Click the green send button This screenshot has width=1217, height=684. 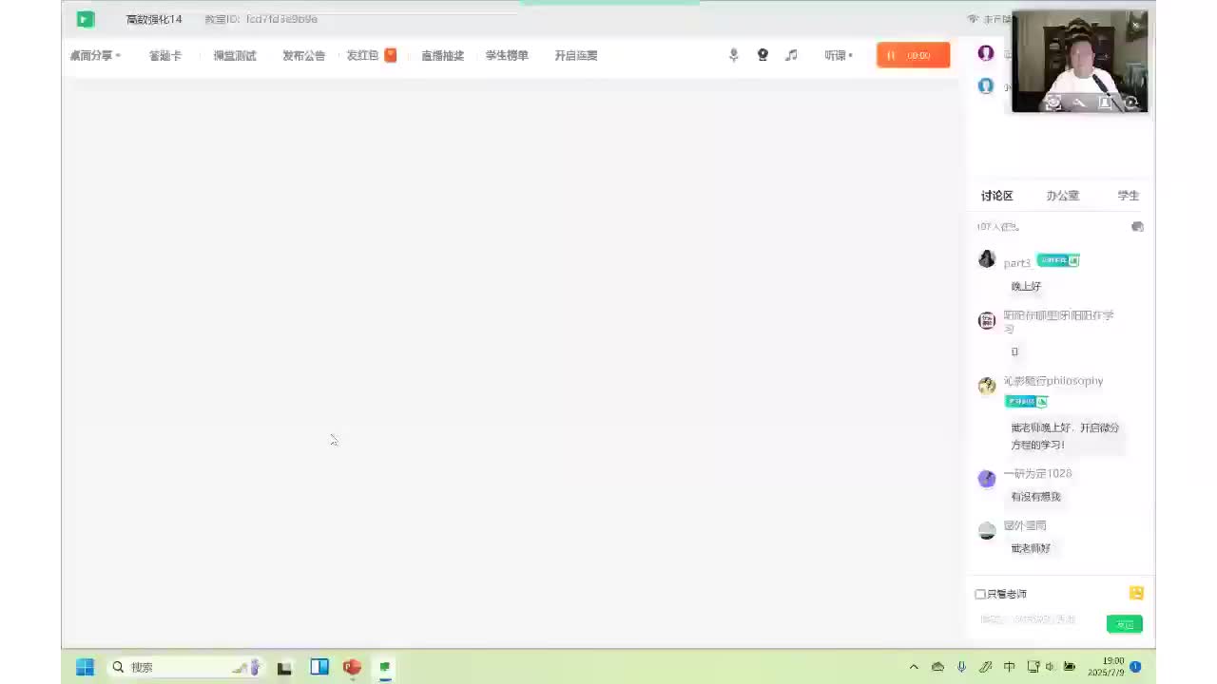tap(1125, 624)
